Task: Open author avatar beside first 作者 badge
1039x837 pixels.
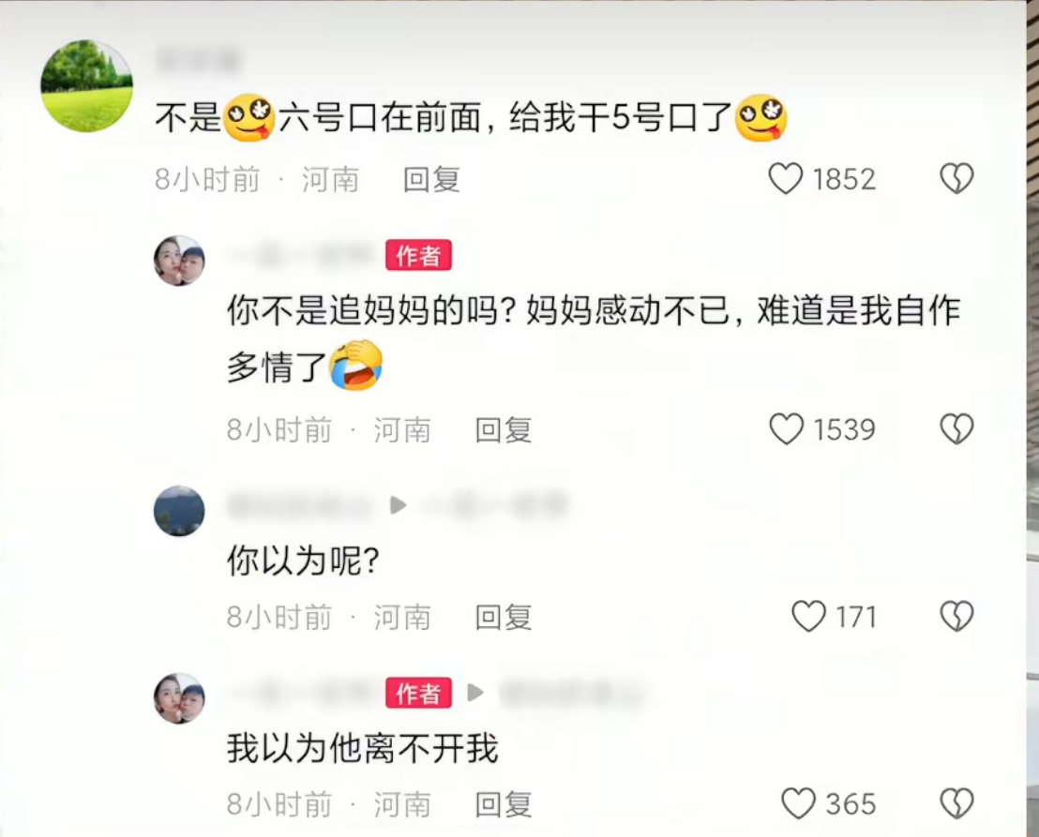Action: point(179,261)
